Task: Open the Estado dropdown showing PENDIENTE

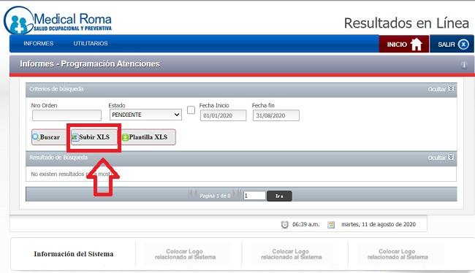Action: (145, 115)
